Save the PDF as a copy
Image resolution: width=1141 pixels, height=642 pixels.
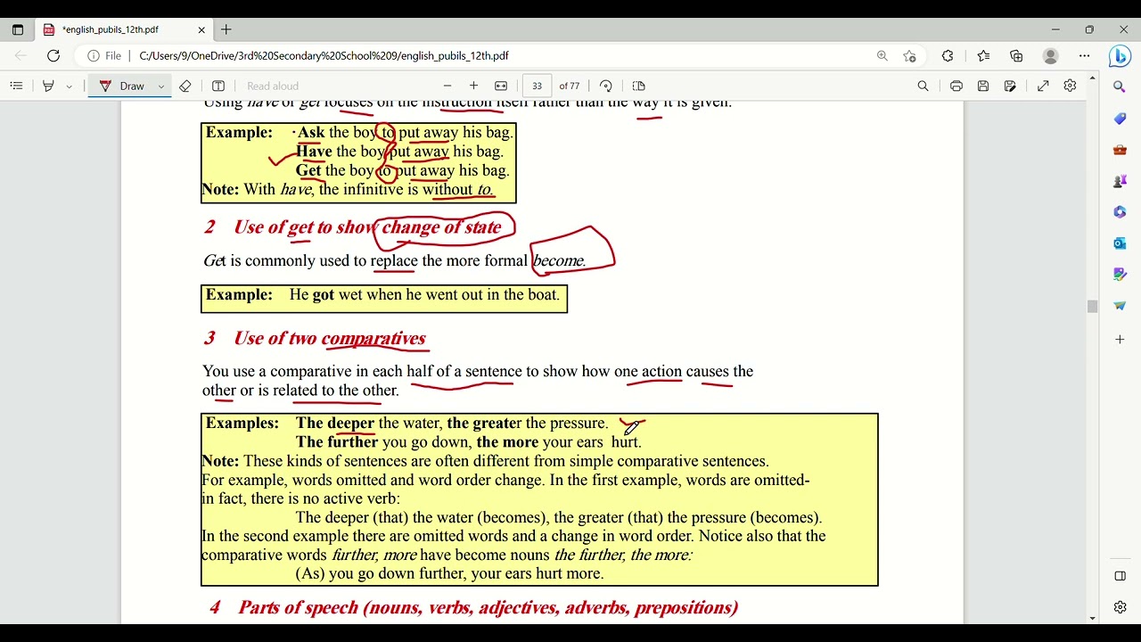click(x=1010, y=86)
